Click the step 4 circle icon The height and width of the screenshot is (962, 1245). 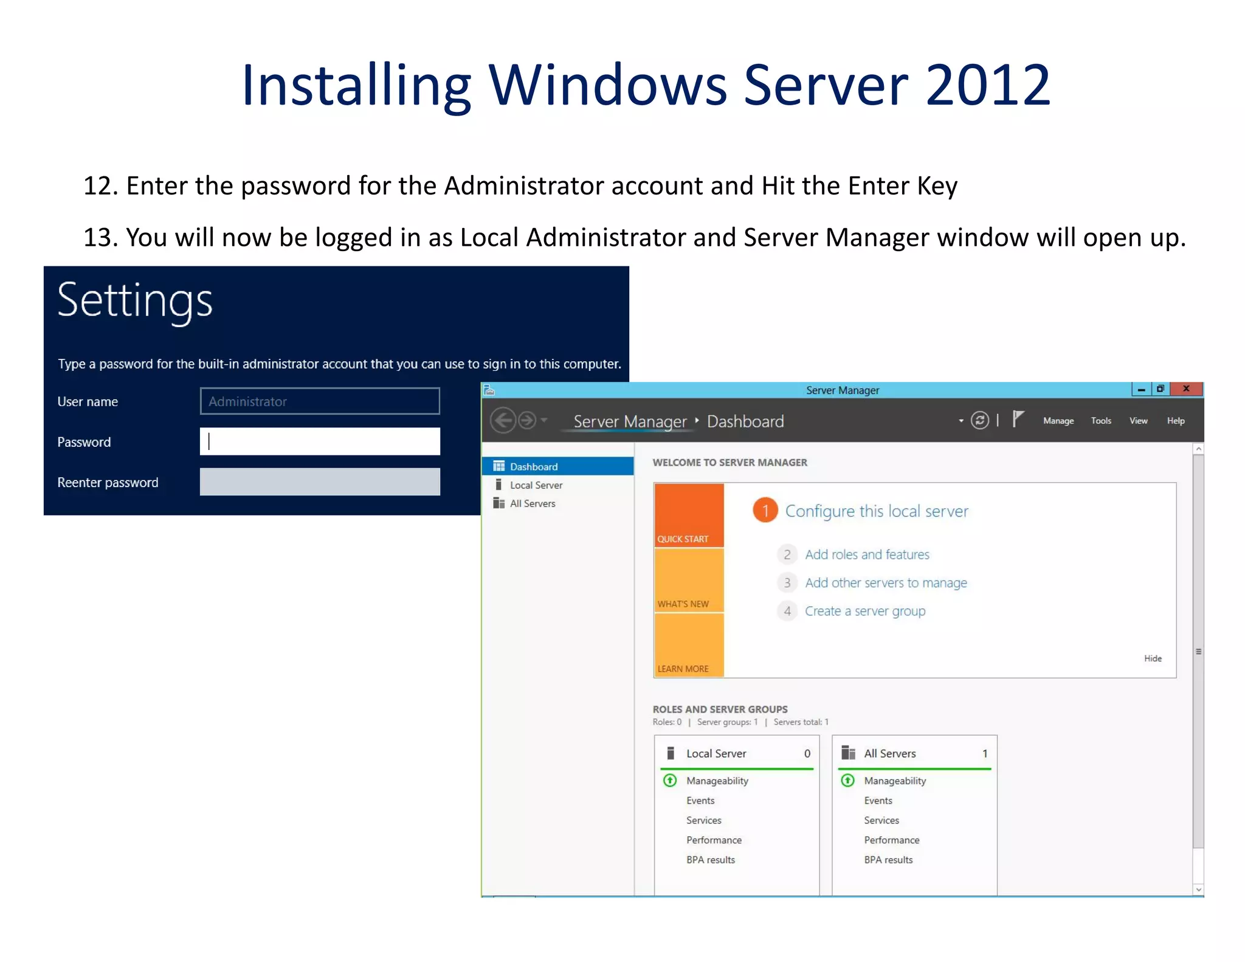(787, 611)
